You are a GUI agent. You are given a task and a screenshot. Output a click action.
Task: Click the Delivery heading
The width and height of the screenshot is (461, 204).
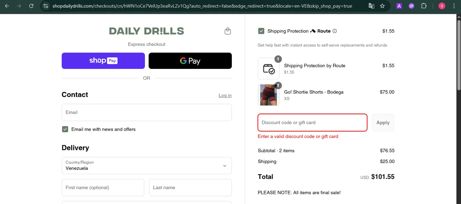pos(75,148)
